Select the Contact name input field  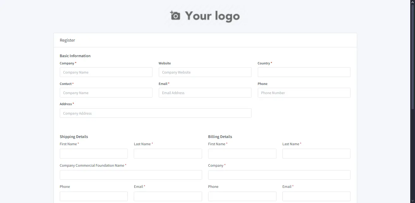[106, 93]
